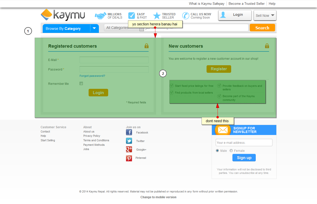Click the Login button in the form

point(98,93)
